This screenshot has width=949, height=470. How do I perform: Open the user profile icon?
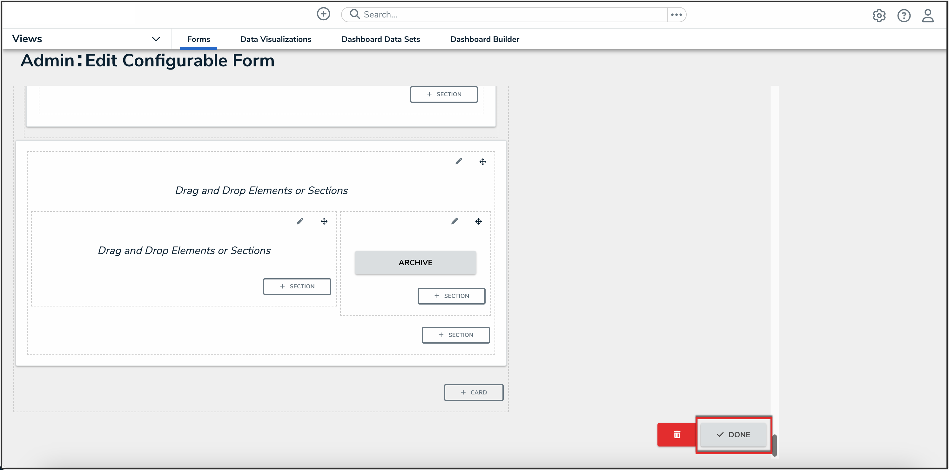[927, 16]
